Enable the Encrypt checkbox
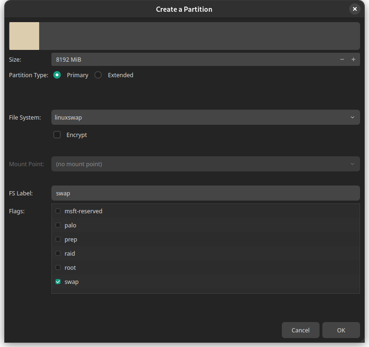Viewport: 369px width, 347px height. click(x=57, y=135)
